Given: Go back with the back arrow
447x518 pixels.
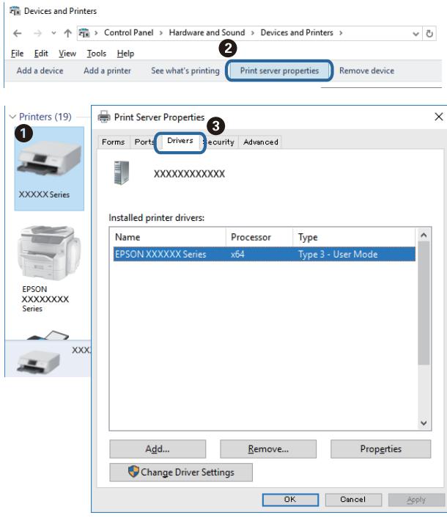Looking at the screenshot, I should [x=17, y=33].
